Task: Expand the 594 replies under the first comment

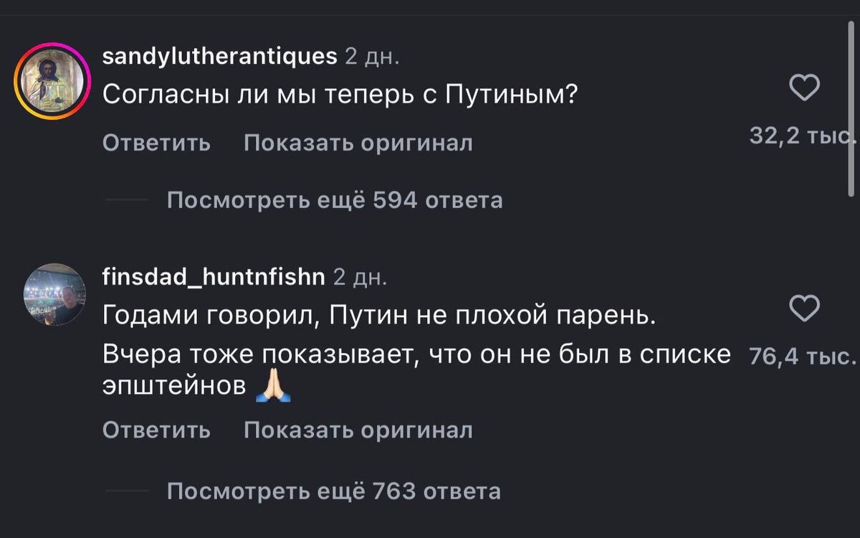Action: pos(334,202)
